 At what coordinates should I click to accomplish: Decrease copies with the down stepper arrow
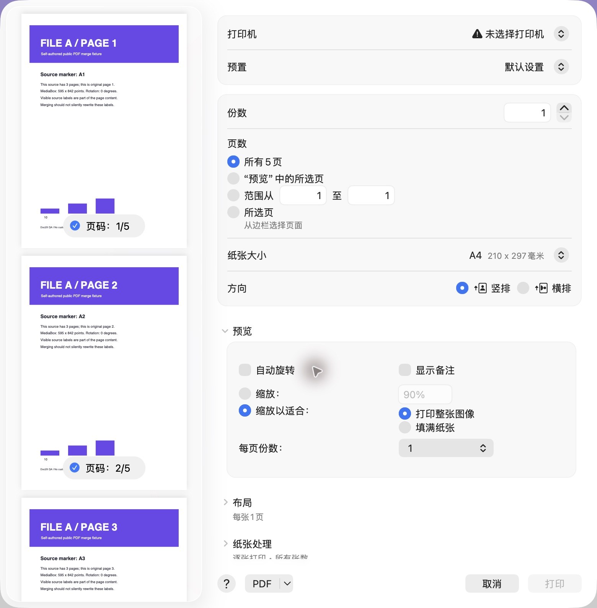pyautogui.click(x=564, y=118)
